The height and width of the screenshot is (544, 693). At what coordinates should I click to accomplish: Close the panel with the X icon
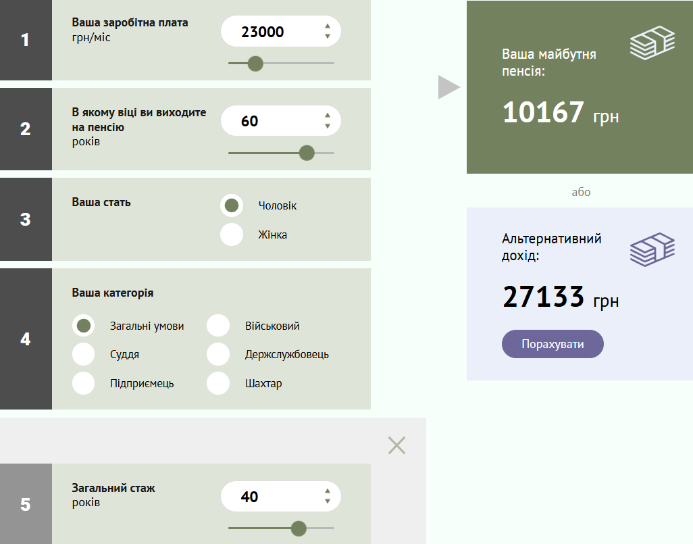pos(396,445)
